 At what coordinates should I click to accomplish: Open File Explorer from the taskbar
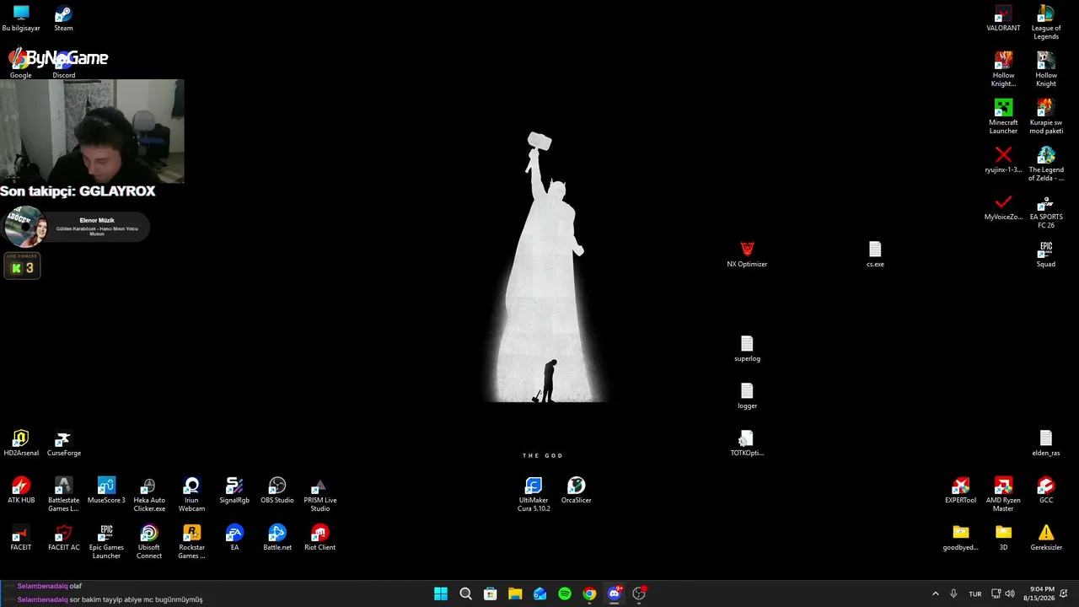point(515,594)
